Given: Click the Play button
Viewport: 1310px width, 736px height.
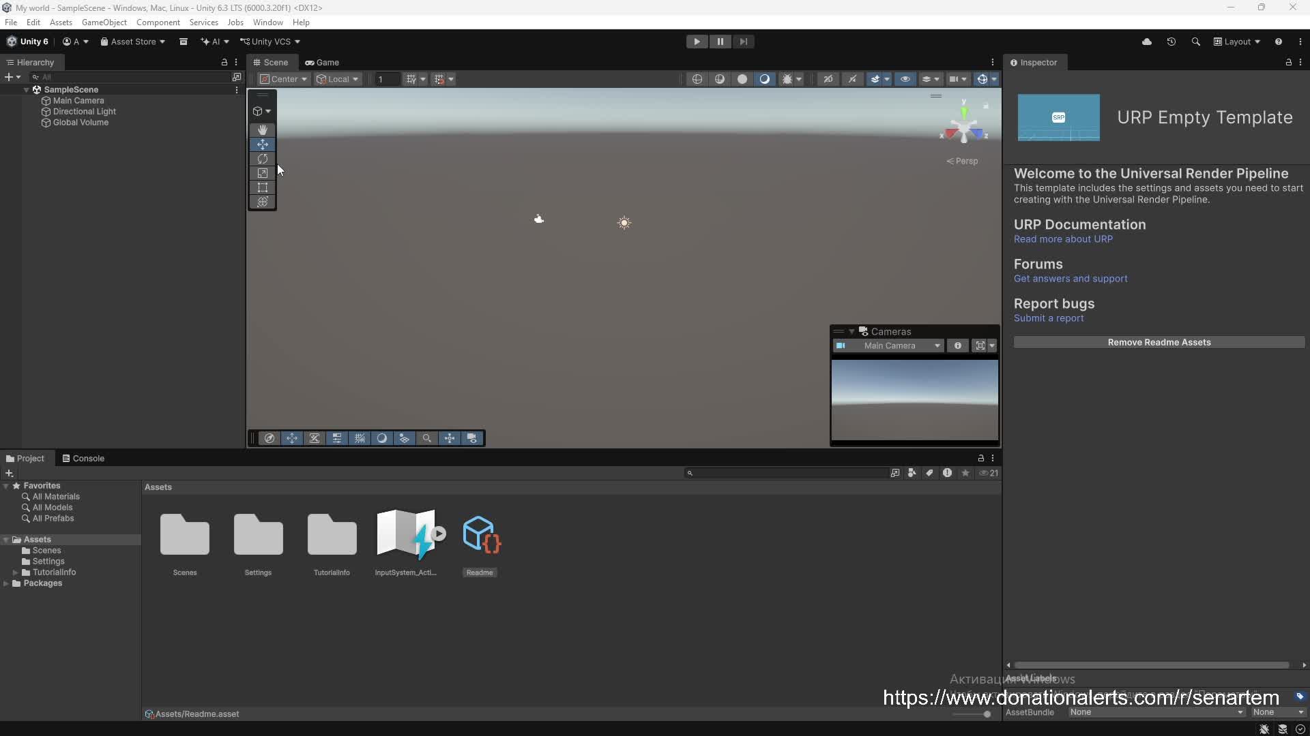Looking at the screenshot, I should (697, 42).
